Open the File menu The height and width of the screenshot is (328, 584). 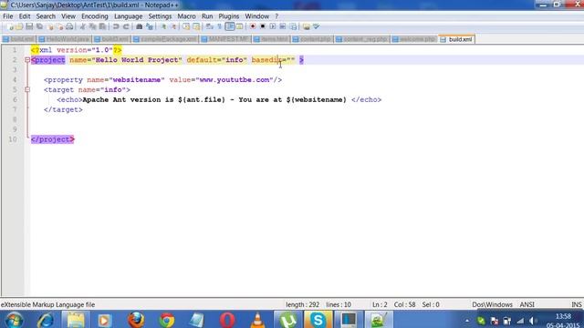point(8,16)
